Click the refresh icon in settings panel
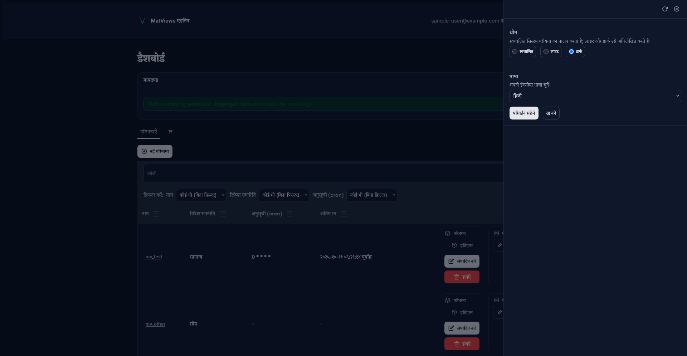Viewport: 687px width, 356px height. [664, 9]
